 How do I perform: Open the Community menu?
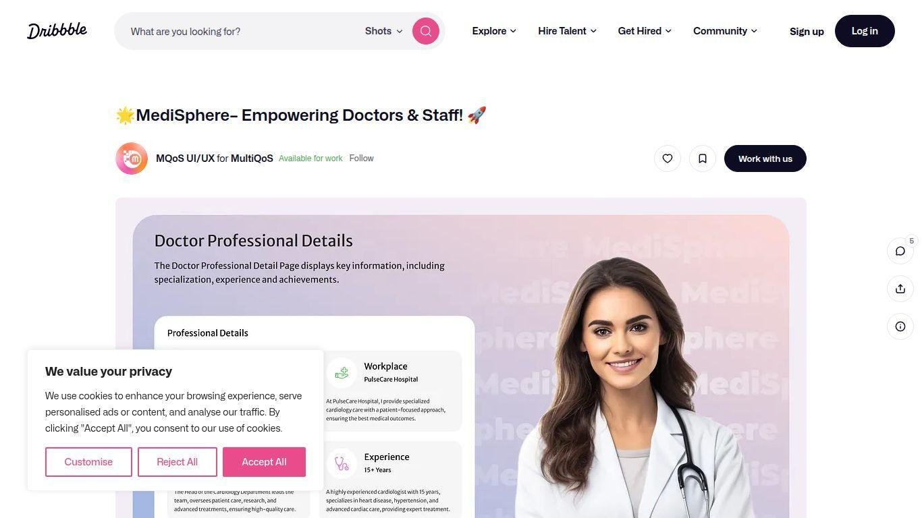[x=725, y=31]
